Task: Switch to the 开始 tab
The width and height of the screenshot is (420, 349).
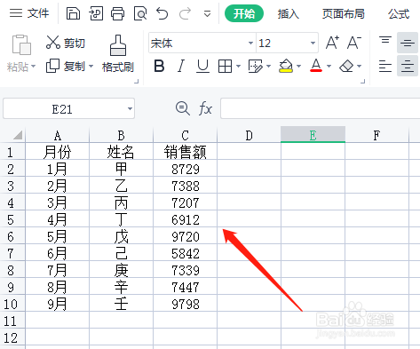Action: click(244, 13)
